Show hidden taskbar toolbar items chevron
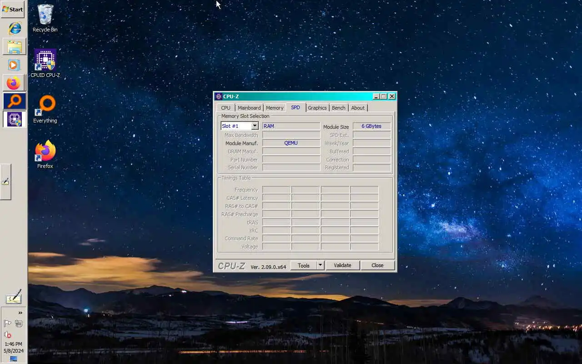Image resolution: width=582 pixels, height=364 pixels. [20, 313]
